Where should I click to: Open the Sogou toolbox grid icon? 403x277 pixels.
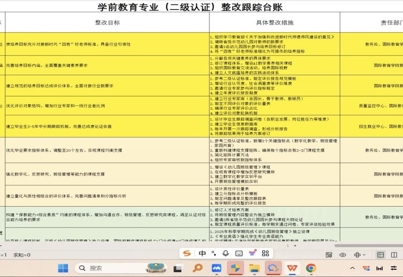(265, 253)
